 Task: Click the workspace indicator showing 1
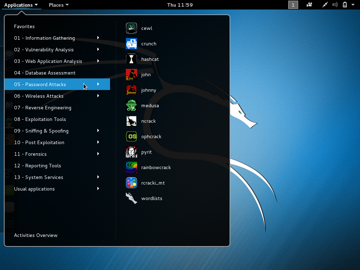(x=293, y=5)
